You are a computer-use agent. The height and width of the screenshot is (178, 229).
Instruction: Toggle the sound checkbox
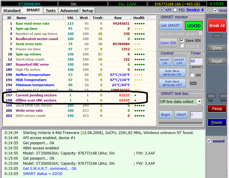coord(209,141)
